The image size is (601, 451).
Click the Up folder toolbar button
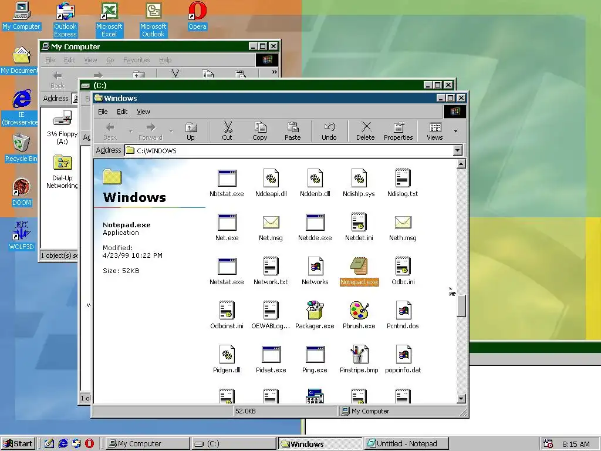click(191, 131)
